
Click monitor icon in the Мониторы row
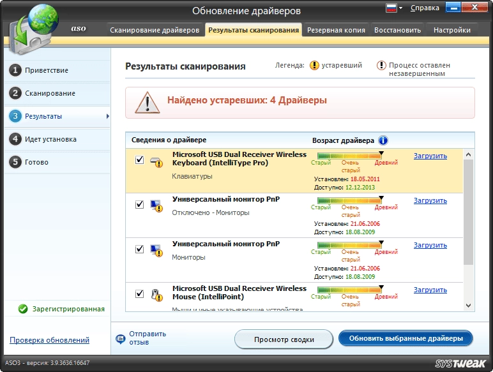click(x=156, y=251)
